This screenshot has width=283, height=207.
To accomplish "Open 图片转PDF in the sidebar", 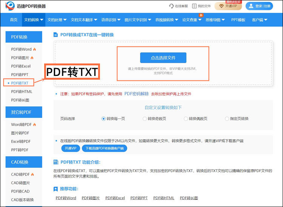I will tap(20, 133).
